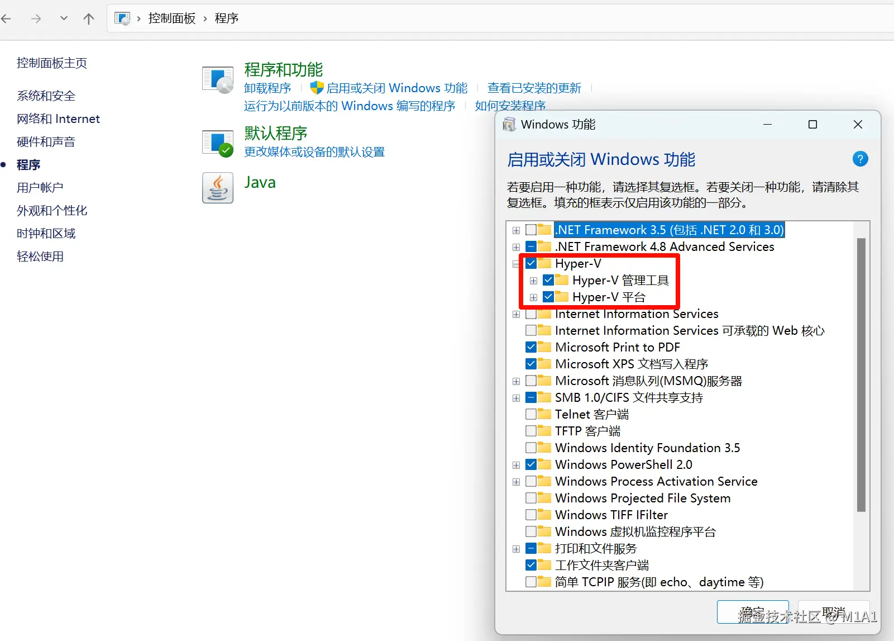
Task: Open 轻松使用 category
Action: click(x=40, y=257)
